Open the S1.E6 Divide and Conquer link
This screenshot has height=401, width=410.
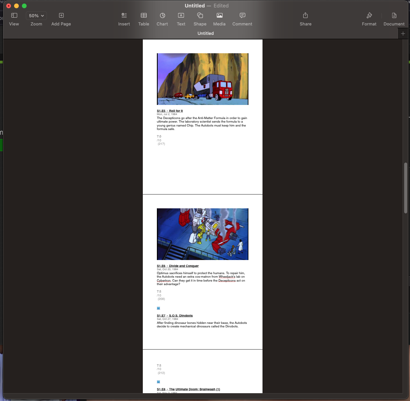[178, 266]
